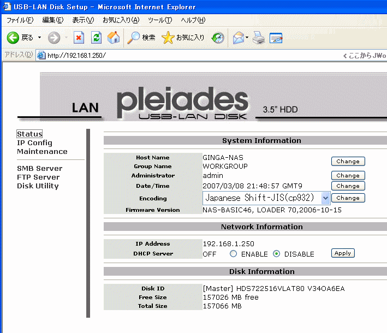The height and width of the screenshot is (333, 387).
Task: Select the DHCP Server DISABLE radio button
Action: tap(276, 254)
